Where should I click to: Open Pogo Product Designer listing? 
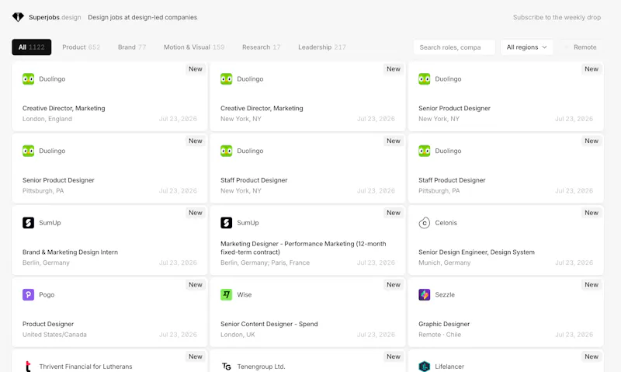(109, 312)
